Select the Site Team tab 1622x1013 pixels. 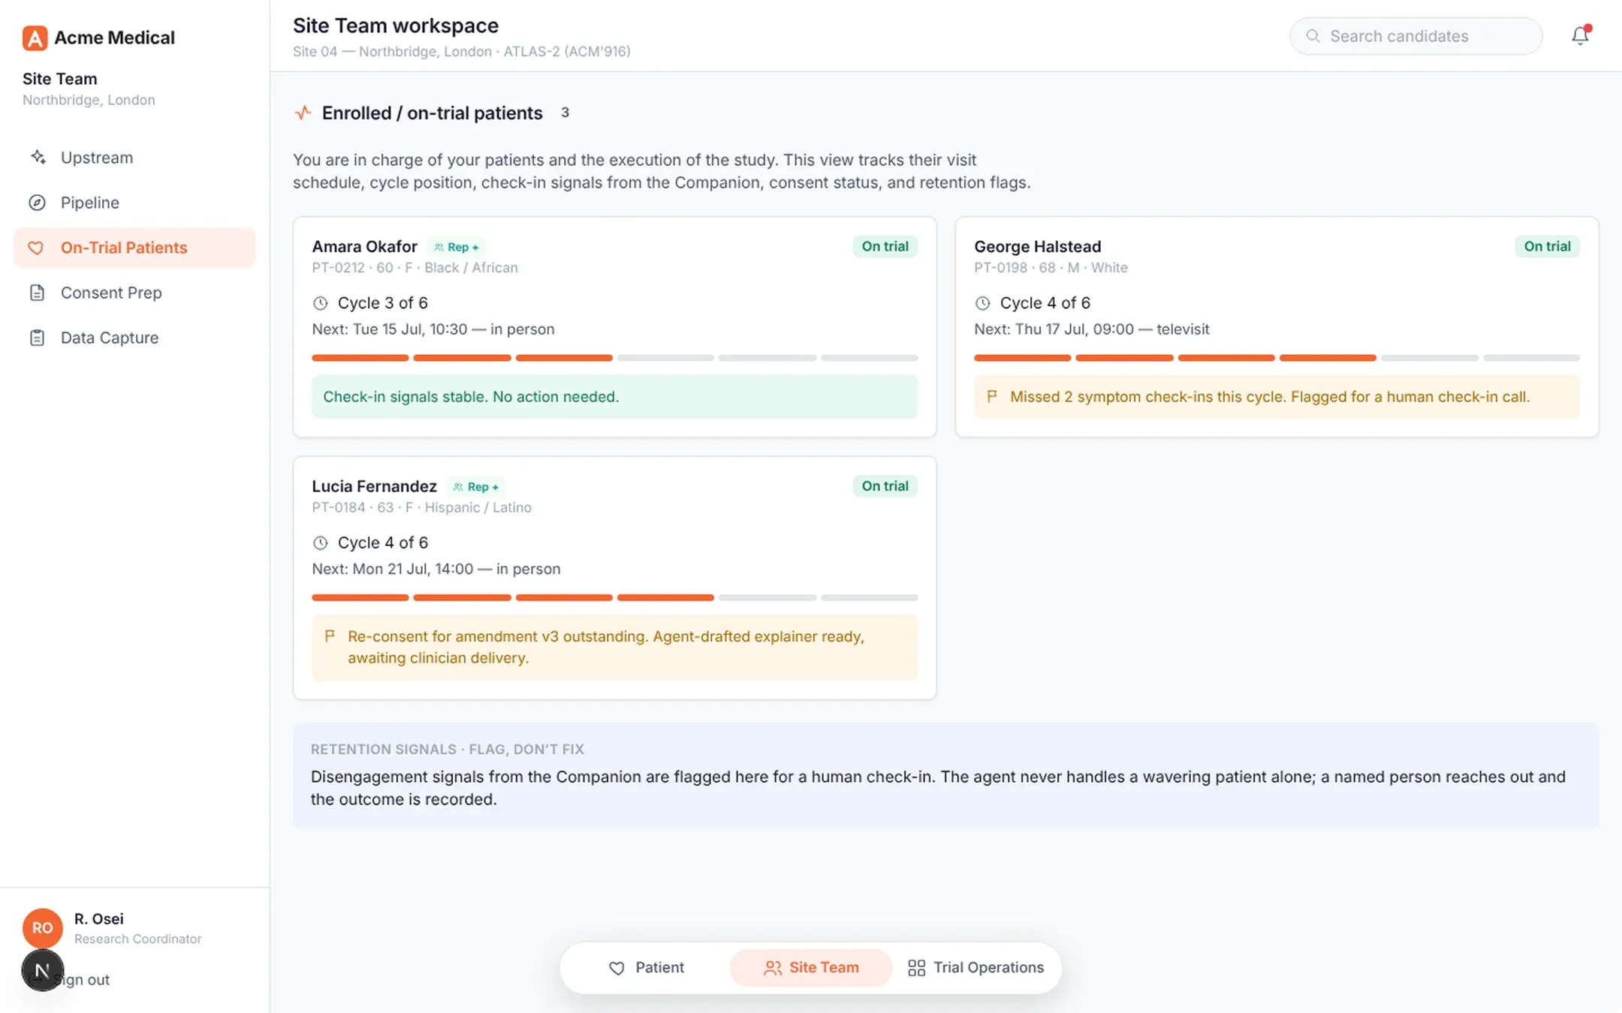tap(811, 968)
